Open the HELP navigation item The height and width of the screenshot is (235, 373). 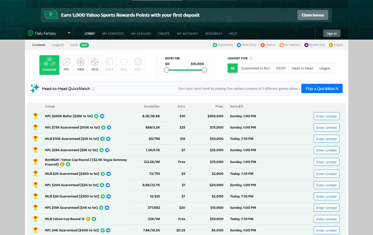[233, 33]
